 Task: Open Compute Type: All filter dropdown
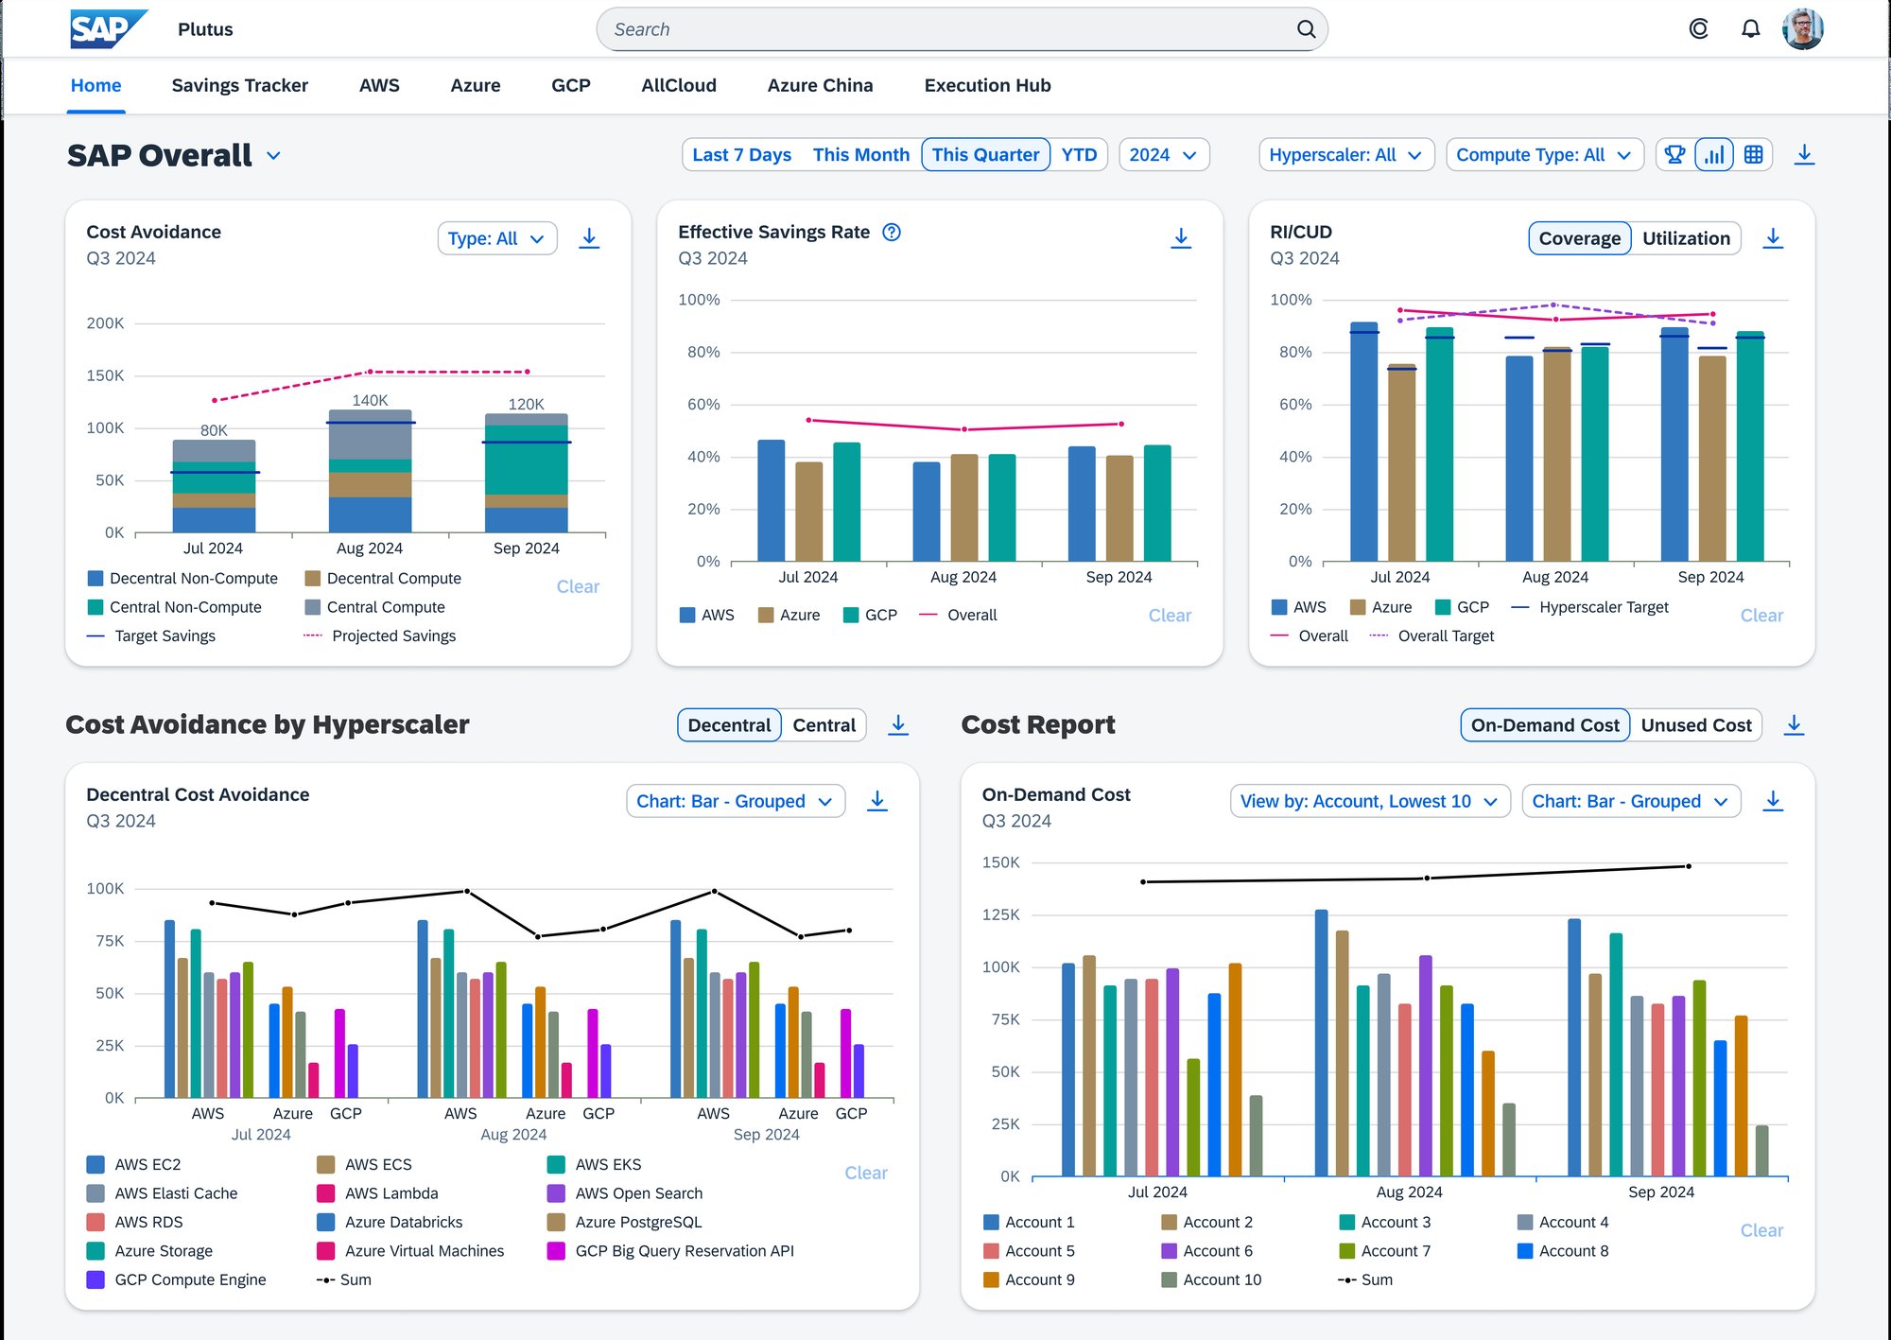[x=1545, y=154]
